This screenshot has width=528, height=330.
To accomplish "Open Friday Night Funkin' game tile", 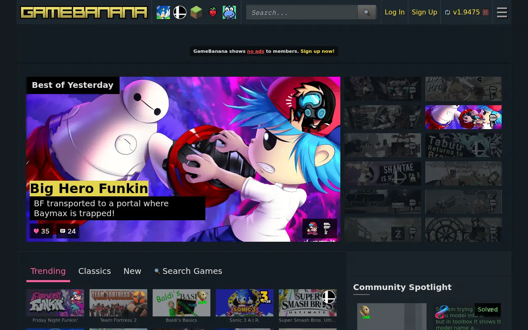I will tap(55, 306).
